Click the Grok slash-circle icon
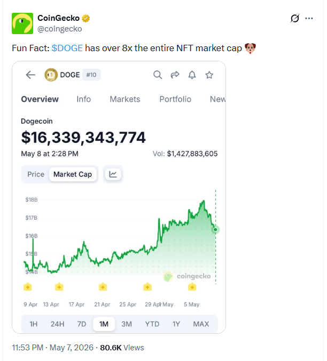Image resolution: width=327 pixels, height=361 pixels. 295,19
